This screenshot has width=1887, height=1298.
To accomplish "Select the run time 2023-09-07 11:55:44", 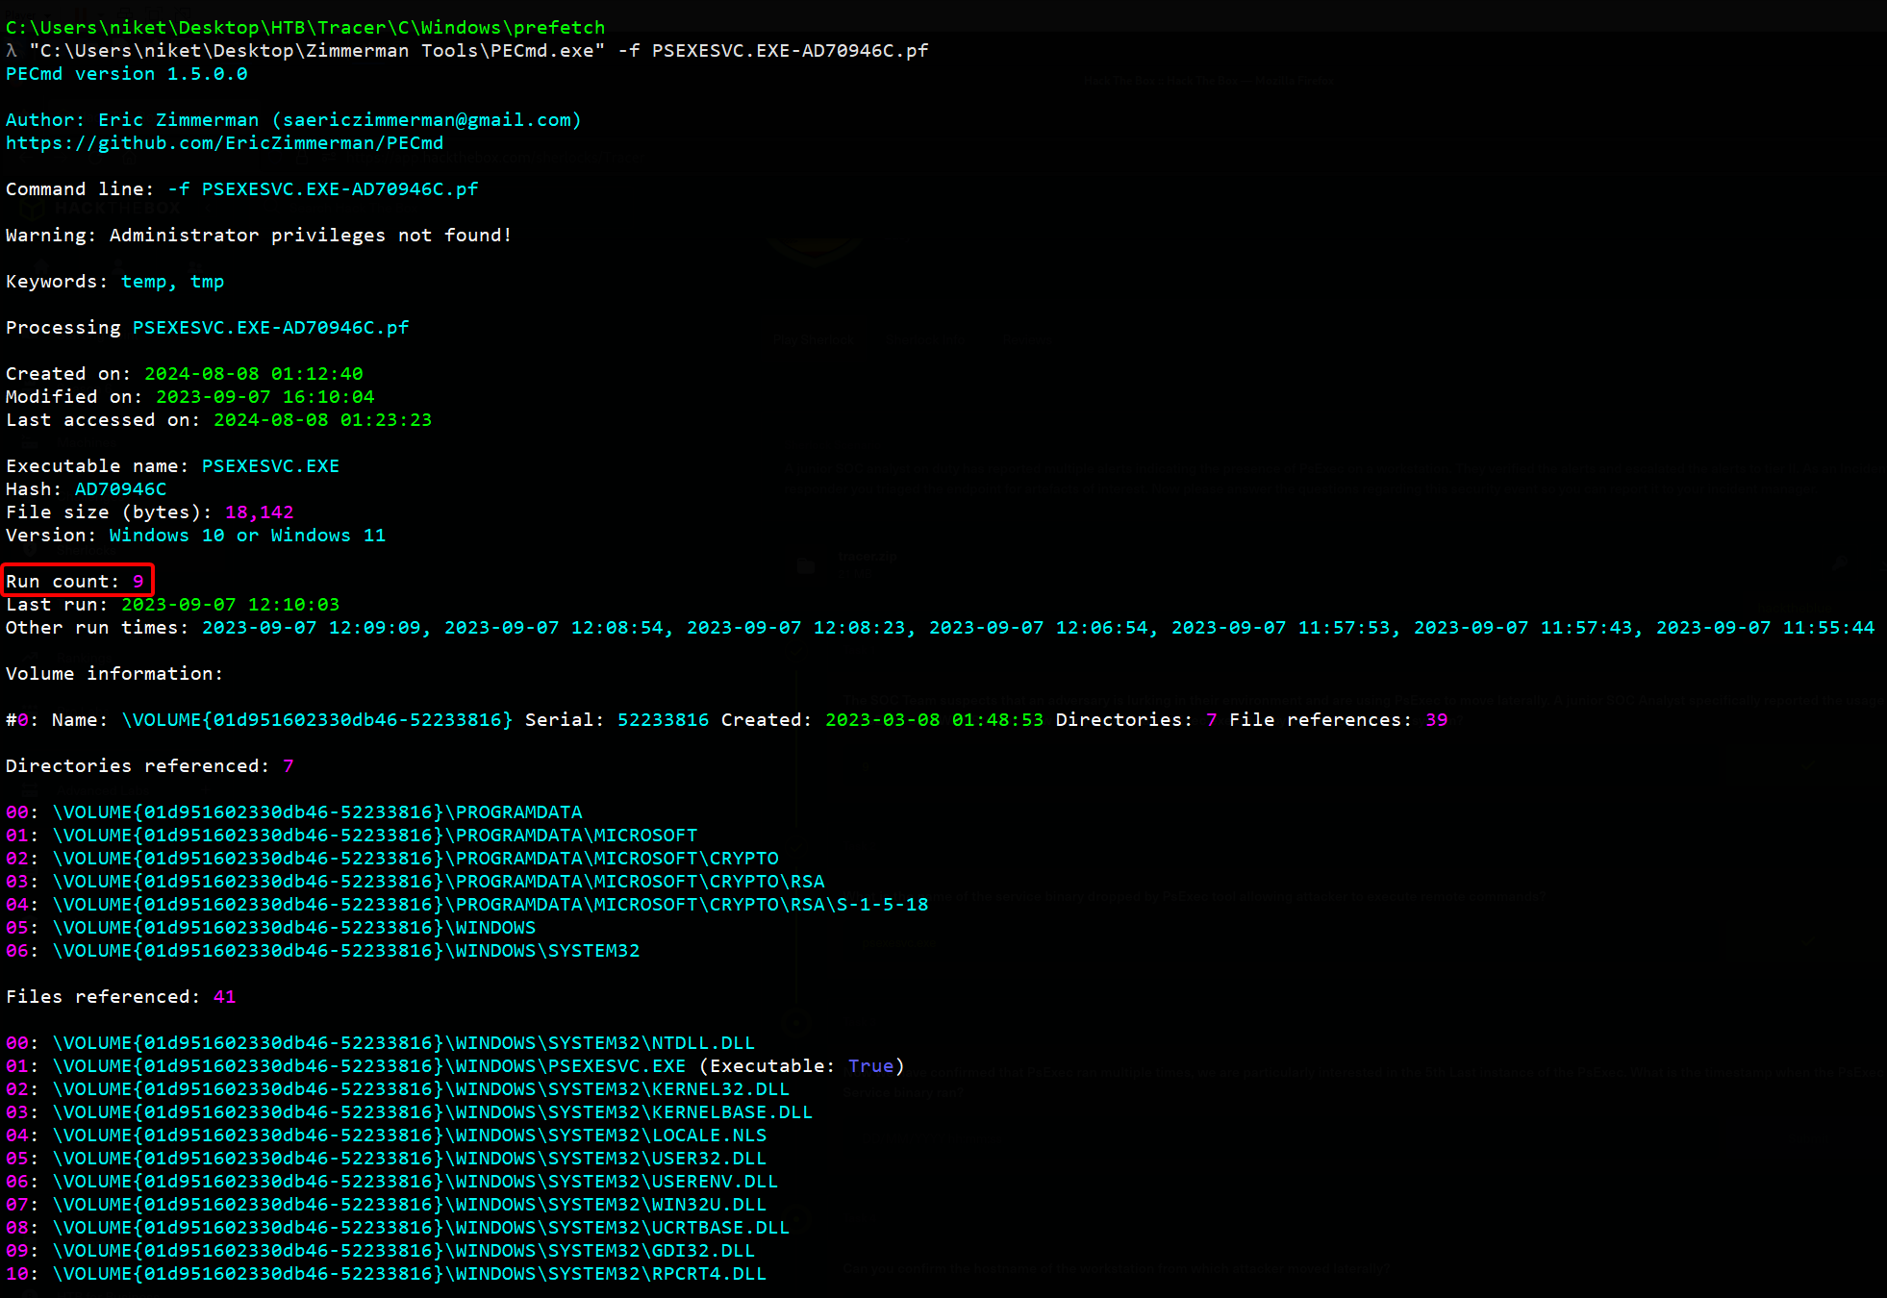I will pos(1766,628).
